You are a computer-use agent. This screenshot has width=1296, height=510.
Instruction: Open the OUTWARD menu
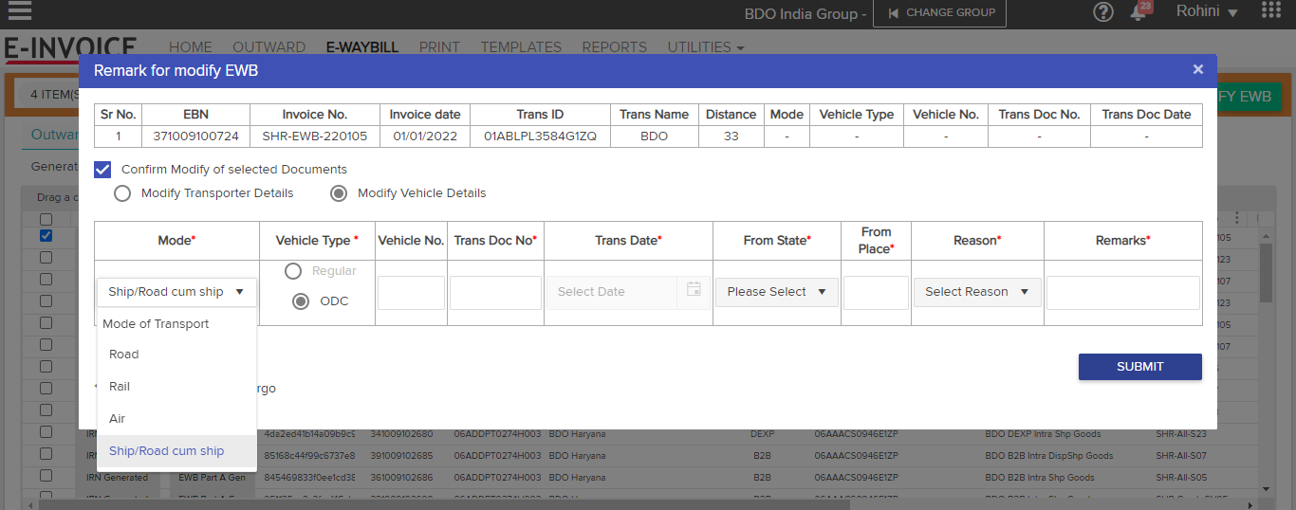click(269, 46)
